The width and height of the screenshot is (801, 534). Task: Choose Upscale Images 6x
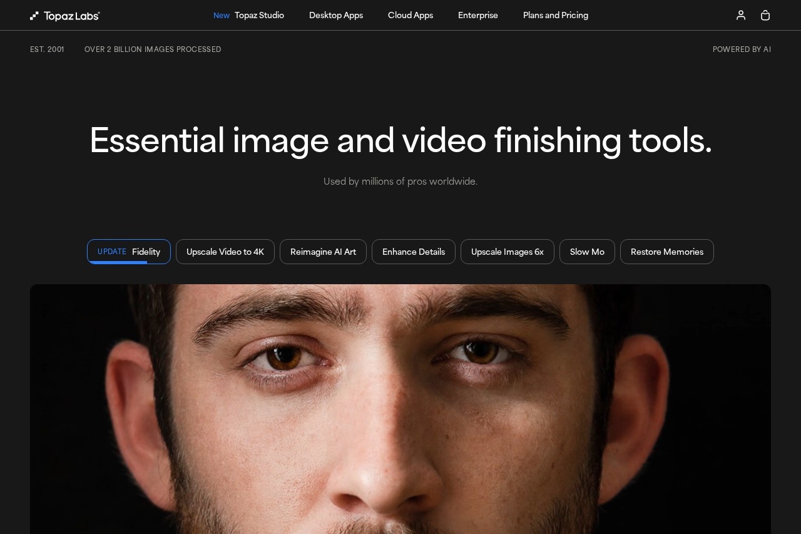(x=507, y=252)
